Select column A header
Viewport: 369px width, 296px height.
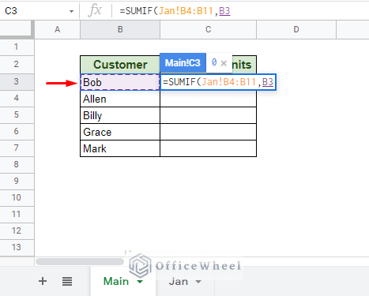57,29
